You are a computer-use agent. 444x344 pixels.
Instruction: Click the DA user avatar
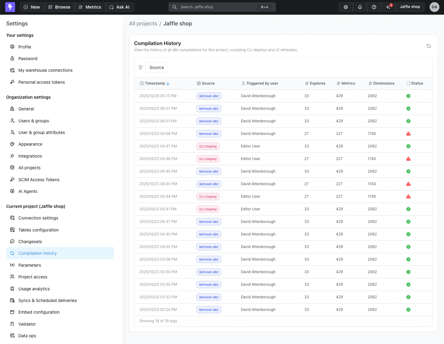(434, 7)
